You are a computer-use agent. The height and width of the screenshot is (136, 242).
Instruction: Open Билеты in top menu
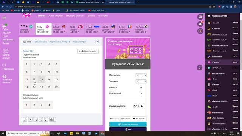(41, 16)
